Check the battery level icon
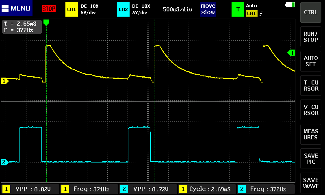The width and height of the screenshot is (325, 195). click(x=290, y=4)
